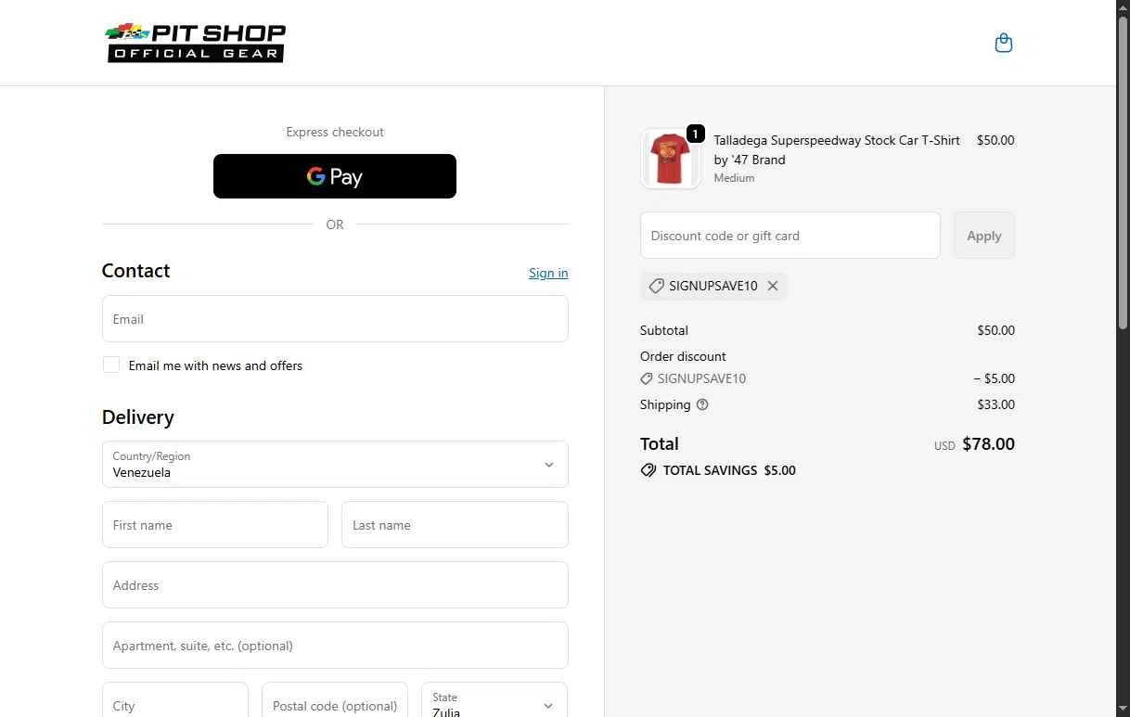This screenshot has width=1130, height=717.
Task: Click the City input field
Action: pyautogui.click(x=175, y=700)
